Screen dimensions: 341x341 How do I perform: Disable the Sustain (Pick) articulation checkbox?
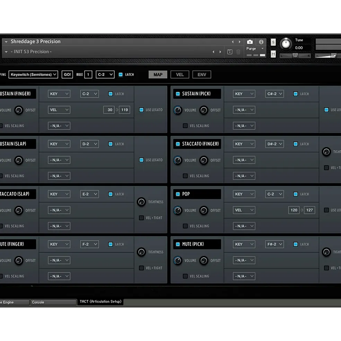178,94
